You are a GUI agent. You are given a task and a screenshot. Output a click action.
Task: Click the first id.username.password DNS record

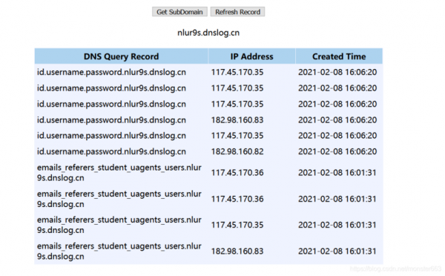click(111, 72)
